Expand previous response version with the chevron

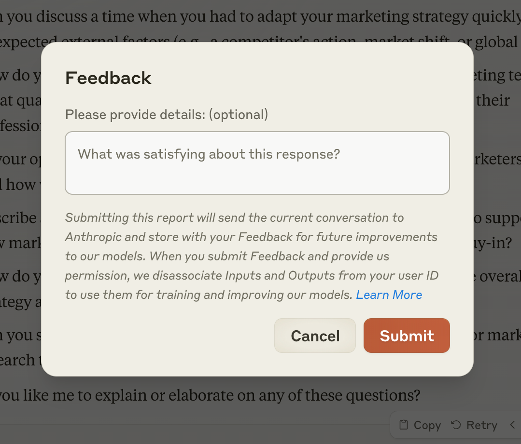click(x=513, y=425)
